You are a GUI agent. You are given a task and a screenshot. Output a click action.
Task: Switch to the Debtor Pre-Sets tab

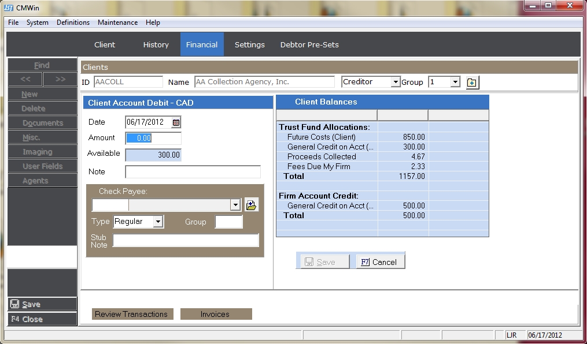[x=309, y=44]
